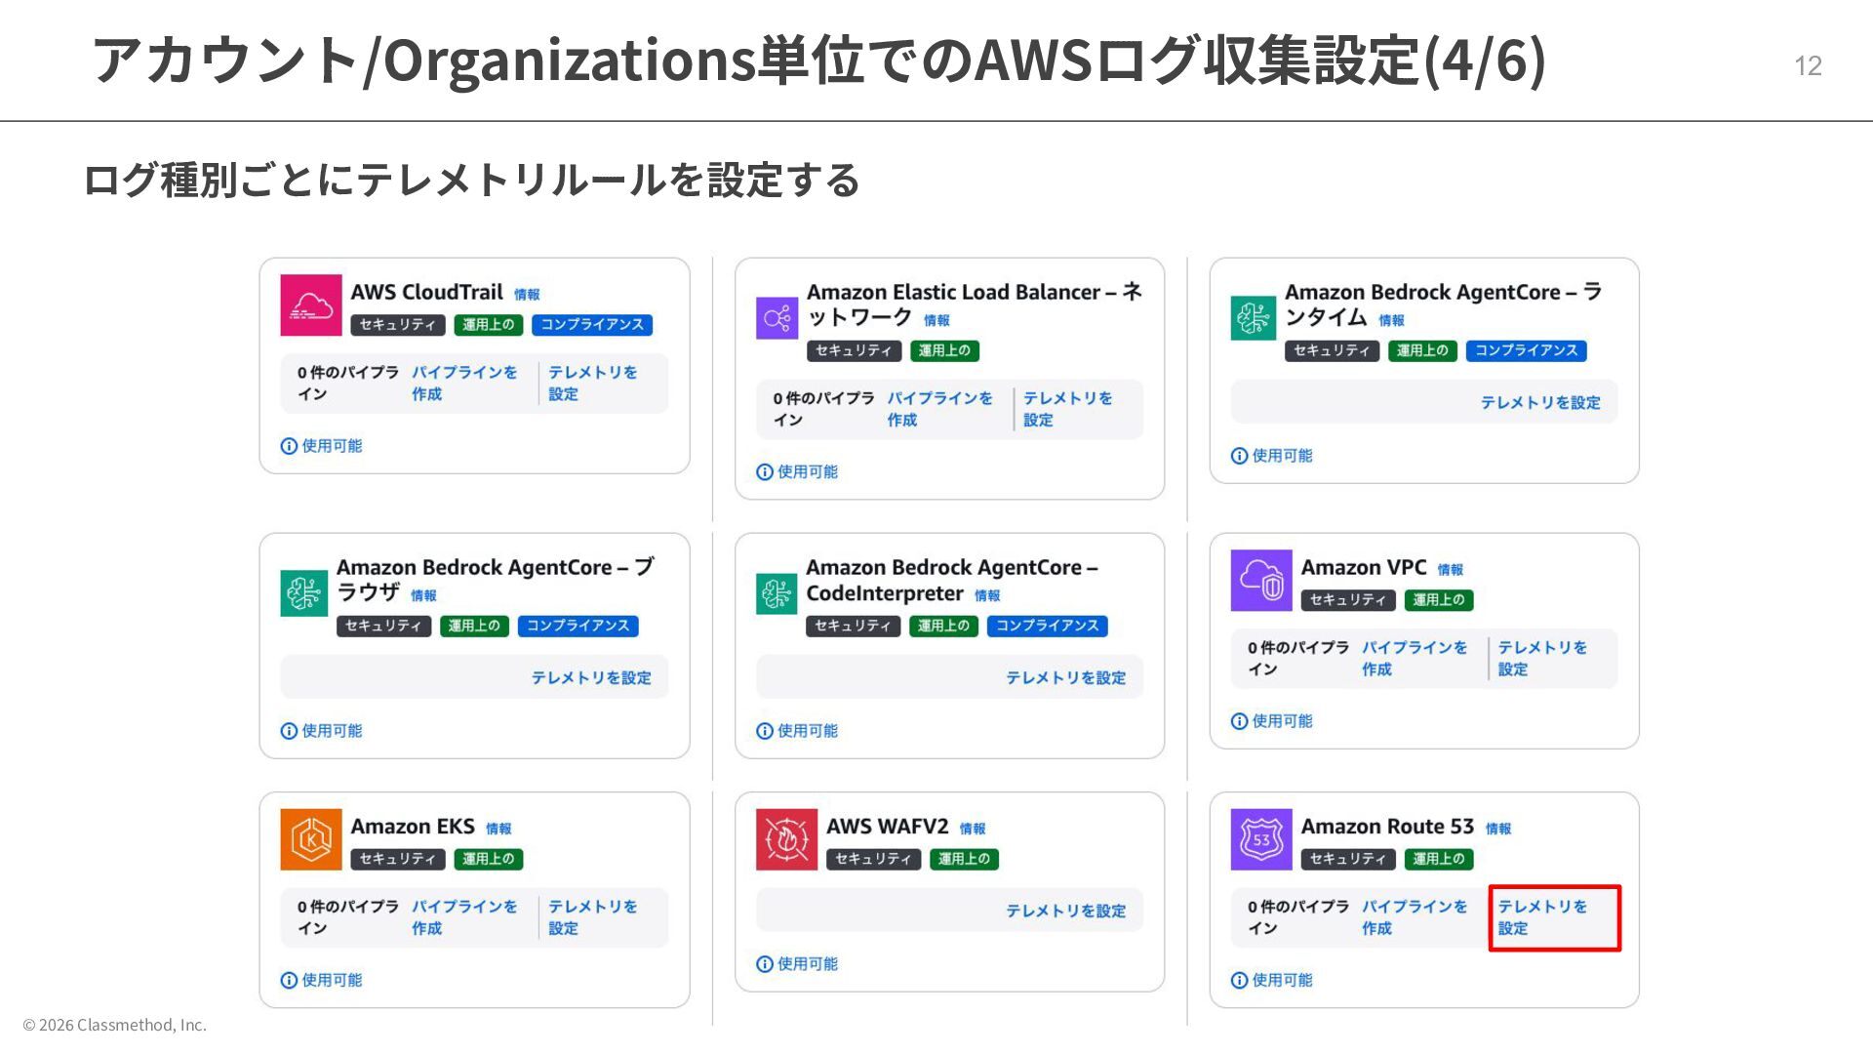This screenshot has height=1054, width=1873.
Task: Click 運用上の tag on Amazon VPC card
Action: tap(1438, 600)
